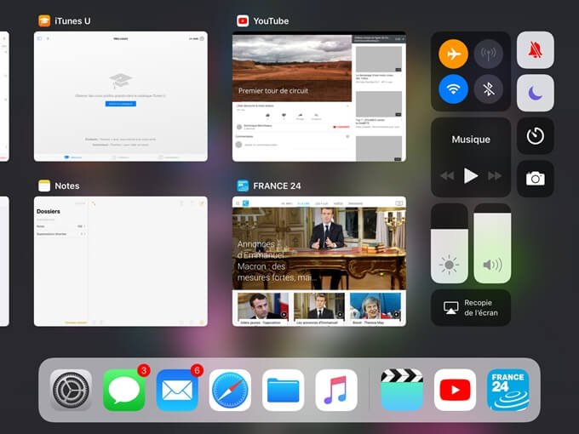Open Mail from the dock
The height and width of the screenshot is (434, 579).
coord(177,390)
